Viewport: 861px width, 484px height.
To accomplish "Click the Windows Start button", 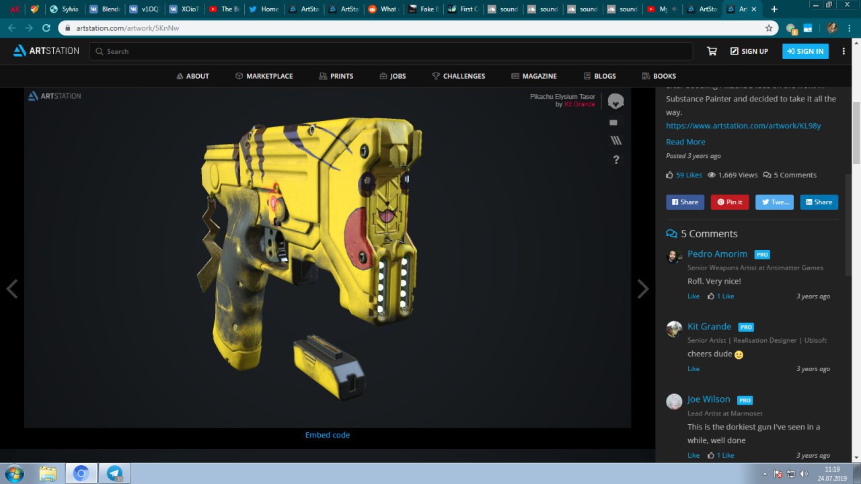I will [x=13, y=473].
